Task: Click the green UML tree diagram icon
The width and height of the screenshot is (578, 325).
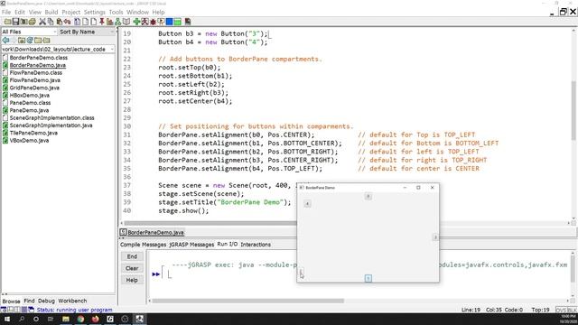Action: [117, 22]
